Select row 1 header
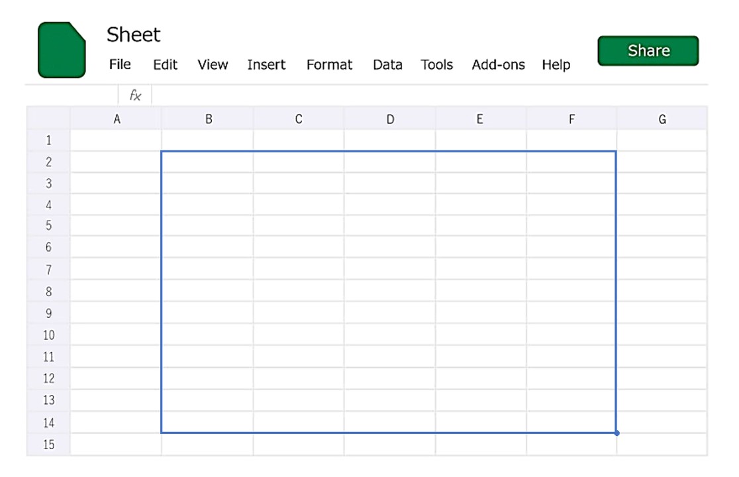The height and width of the screenshot is (477, 739). (48, 140)
